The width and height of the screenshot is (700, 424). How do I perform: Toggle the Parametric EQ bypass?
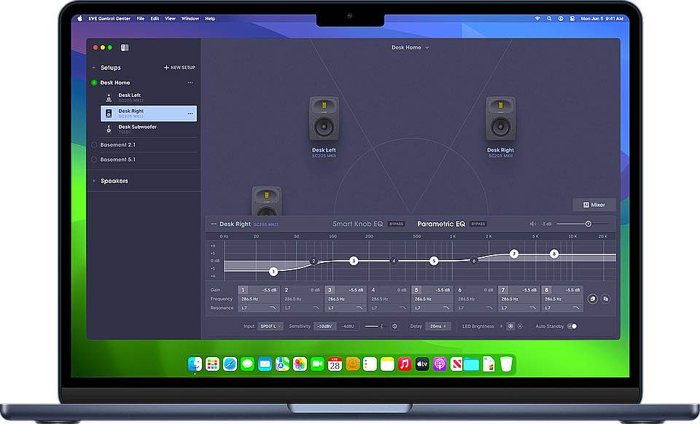pos(478,224)
